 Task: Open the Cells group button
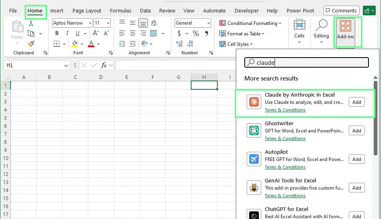299,31
